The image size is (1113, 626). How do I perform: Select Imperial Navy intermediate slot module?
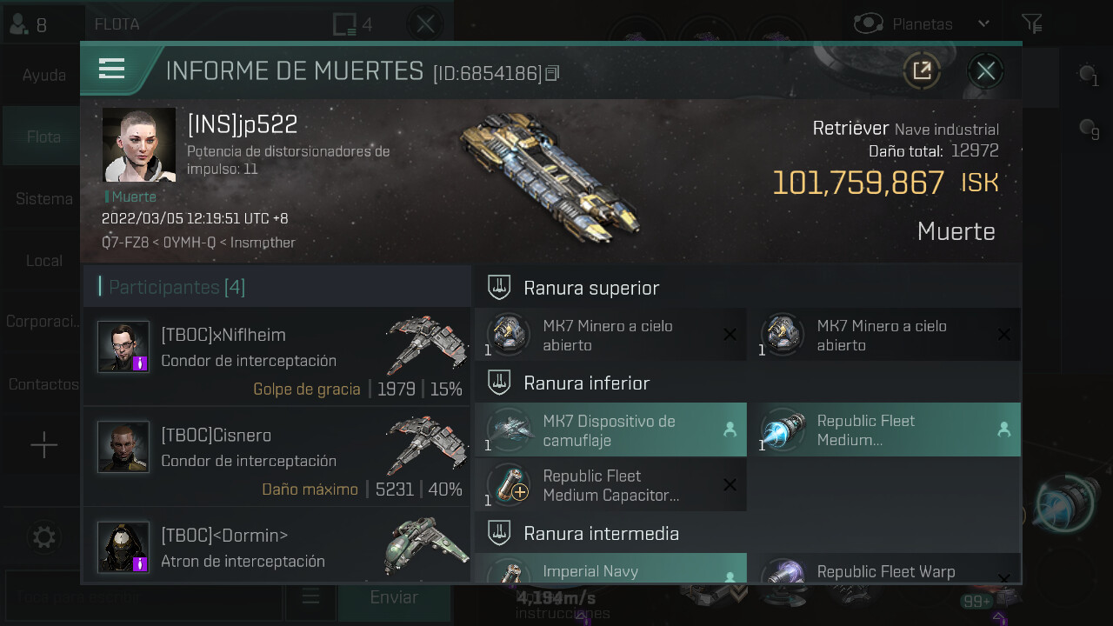610,569
